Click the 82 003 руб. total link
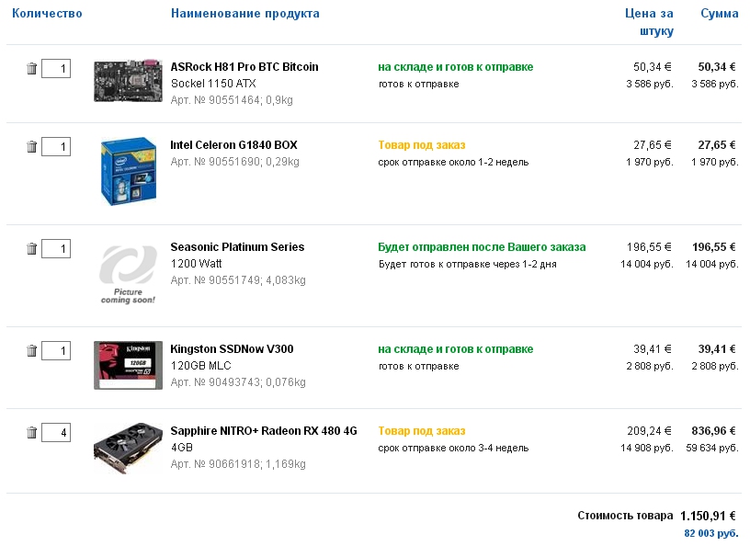Screen dimensions: 750x546 [x=710, y=533]
